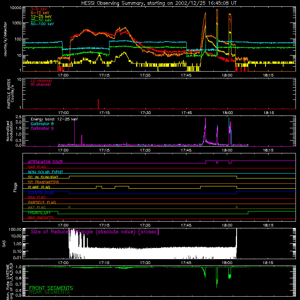Click the 17:00 tick label under the counts plot

click(63, 75)
